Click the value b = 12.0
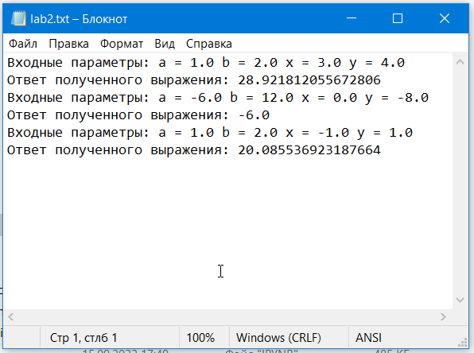 coord(262,98)
